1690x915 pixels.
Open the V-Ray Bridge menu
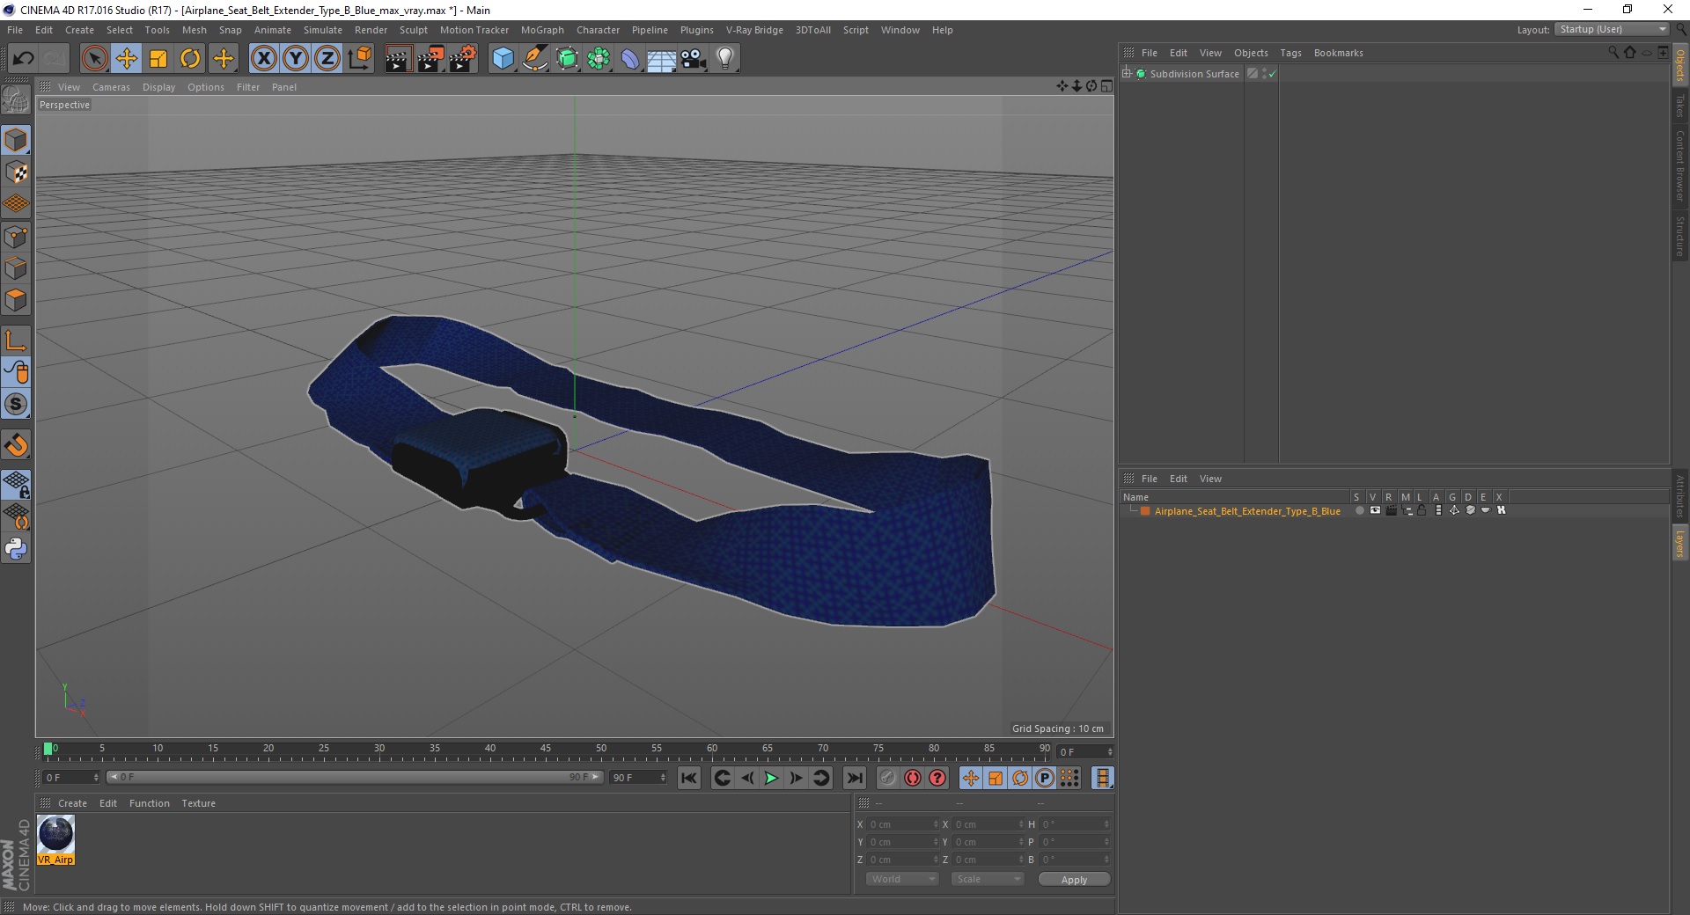tap(754, 30)
